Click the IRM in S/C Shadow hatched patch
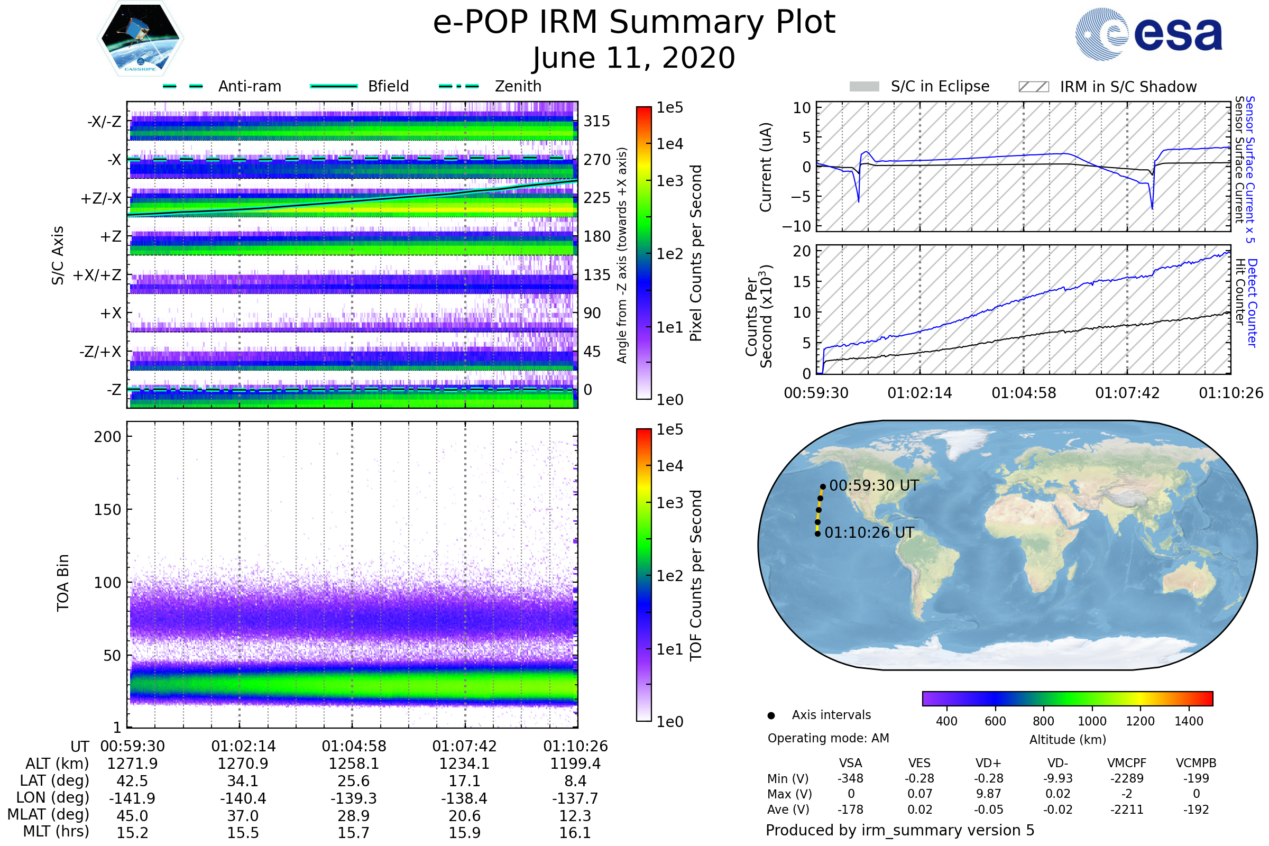1269x846 pixels. [x=1033, y=87]
